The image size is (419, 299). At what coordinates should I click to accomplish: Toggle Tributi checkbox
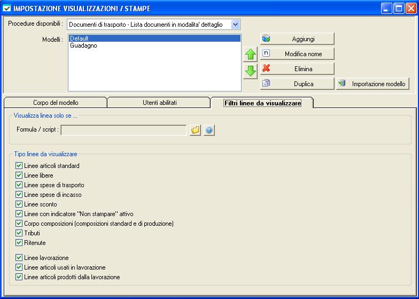pyautogui.click(x=19, y=233)
